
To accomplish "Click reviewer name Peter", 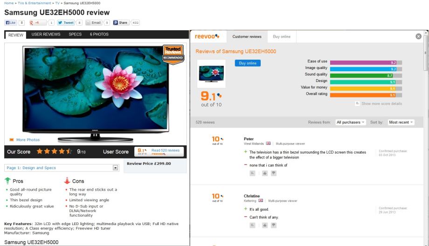I will pos(249,139).
